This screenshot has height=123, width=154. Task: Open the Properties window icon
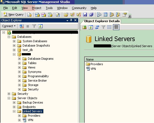124,15
